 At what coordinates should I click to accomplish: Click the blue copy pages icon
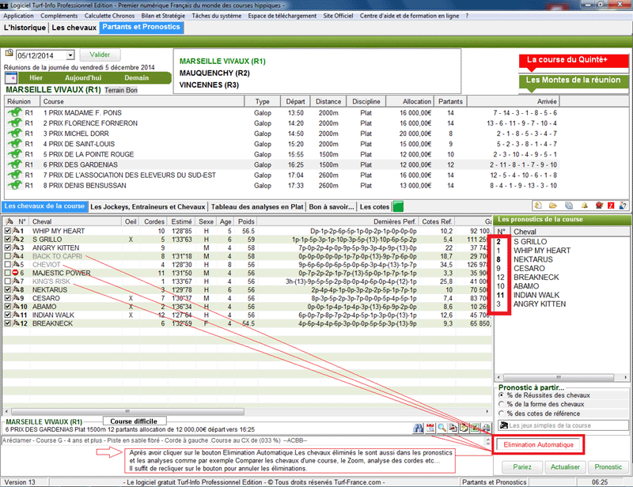coord(569,206)
